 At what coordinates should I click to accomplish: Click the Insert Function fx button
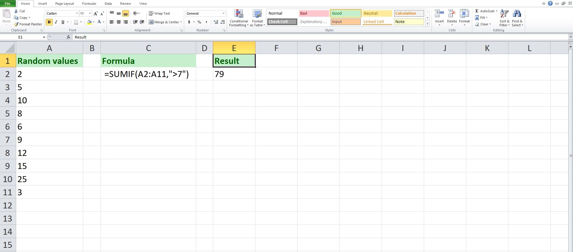[68, 37]
